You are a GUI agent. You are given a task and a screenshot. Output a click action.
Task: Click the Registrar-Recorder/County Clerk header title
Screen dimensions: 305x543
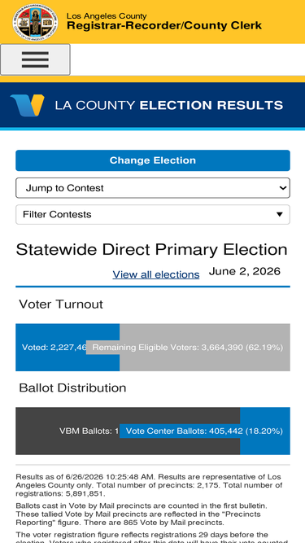click(164, 25)
